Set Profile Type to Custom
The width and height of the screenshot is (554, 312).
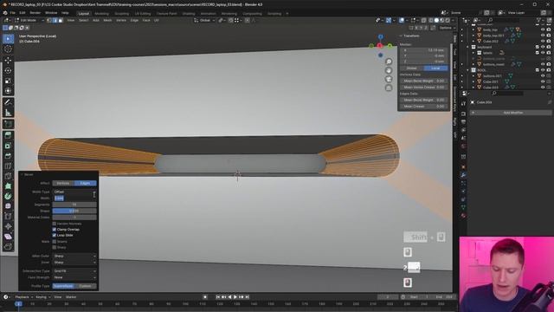click(85, 286)
